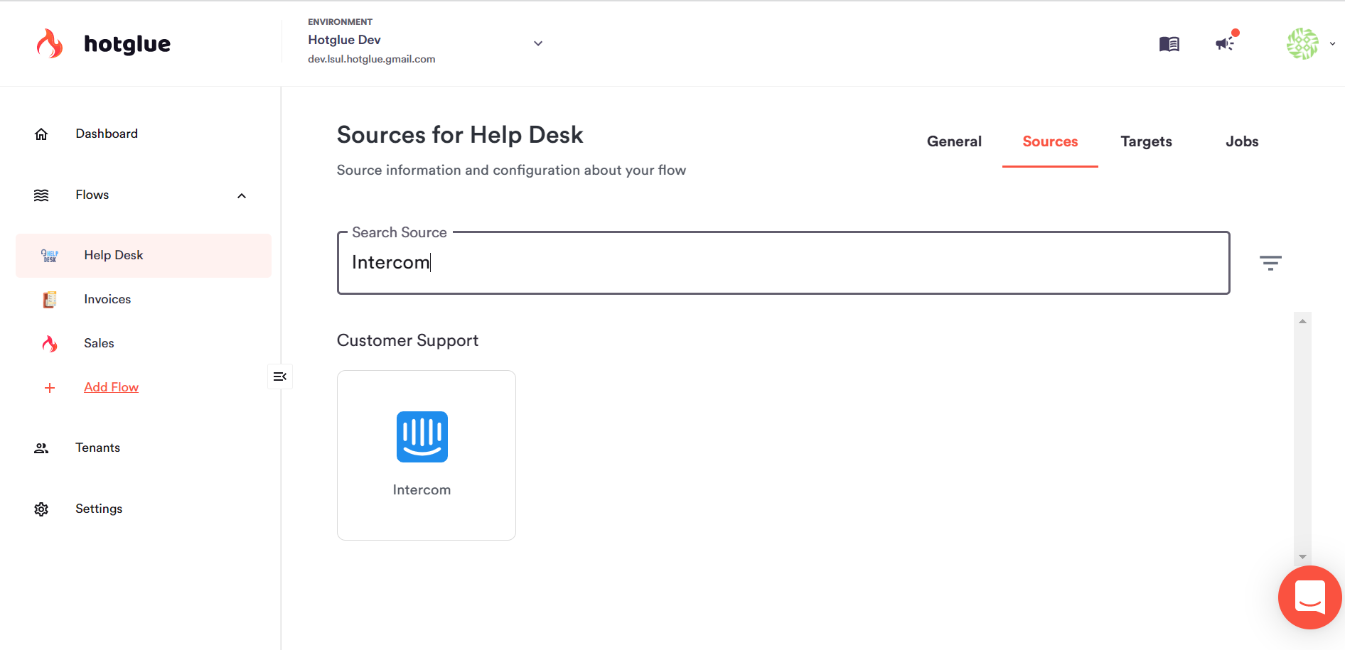1345x650 pixels.
Task: Click the Settings gear icon
Action: [41, 509]
